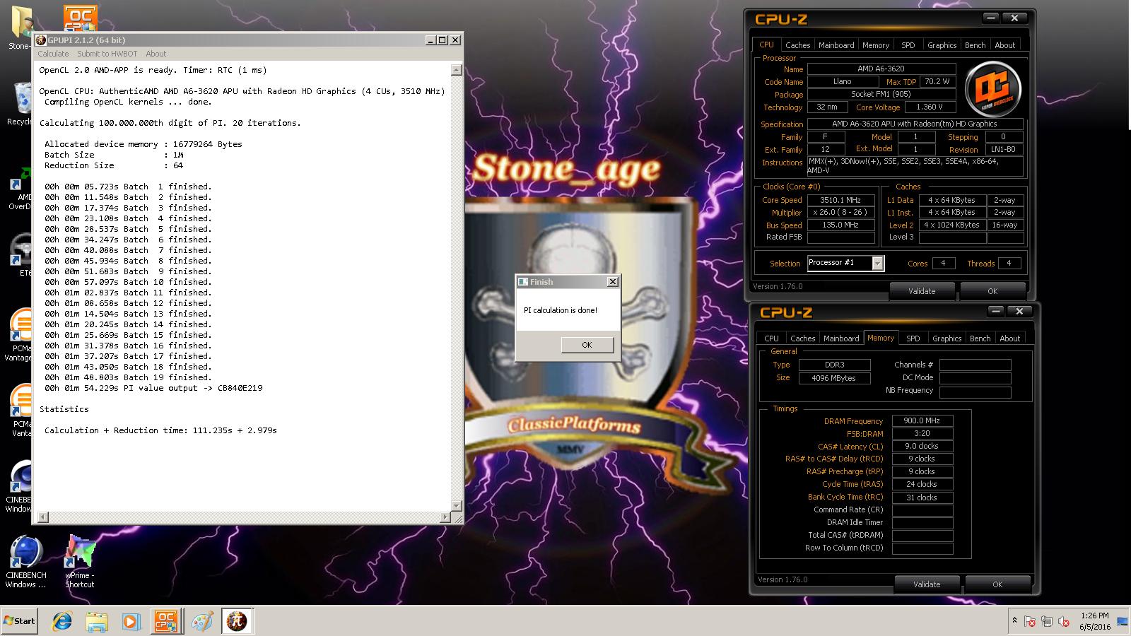Open the CINEBENCH Windows desktop shortcut
Image resolution: width=1131 pixels, height=636 pixels.
pos(25,562)
